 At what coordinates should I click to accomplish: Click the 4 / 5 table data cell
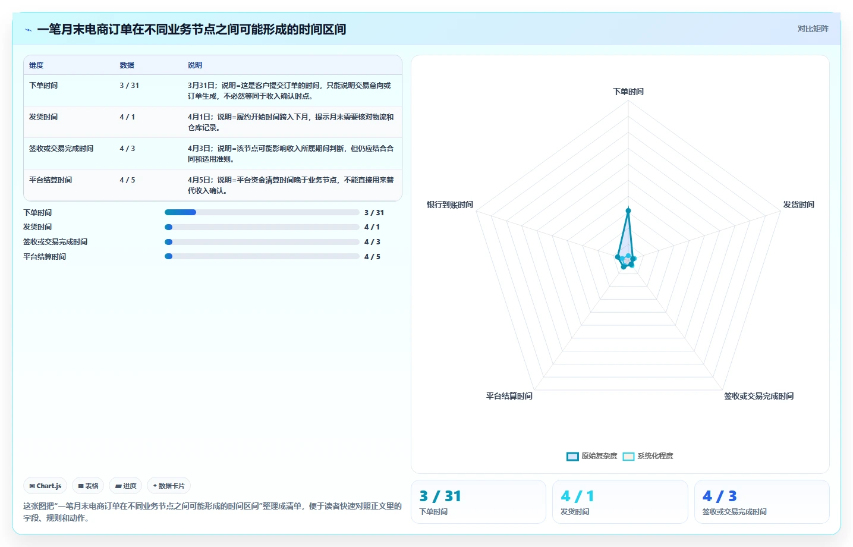127,180
